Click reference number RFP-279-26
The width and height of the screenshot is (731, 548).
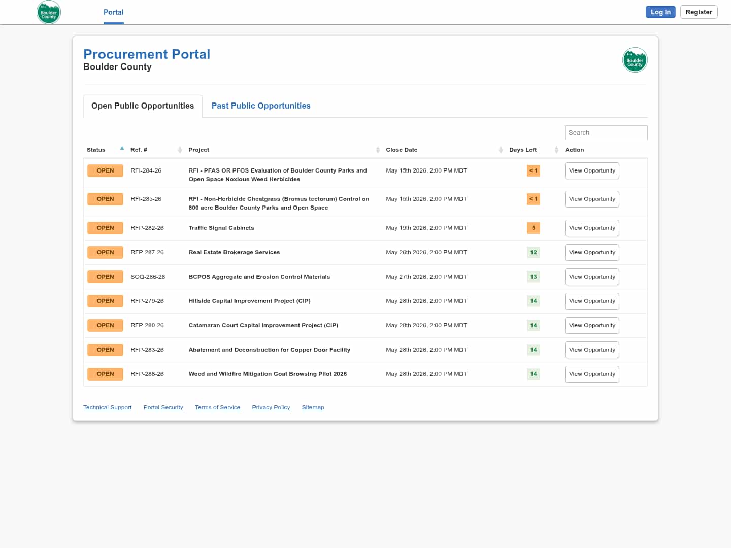click(x=147, y=301)
